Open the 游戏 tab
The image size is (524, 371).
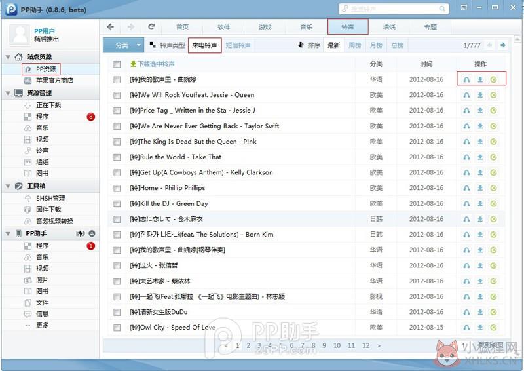click(x=265, y=27)
